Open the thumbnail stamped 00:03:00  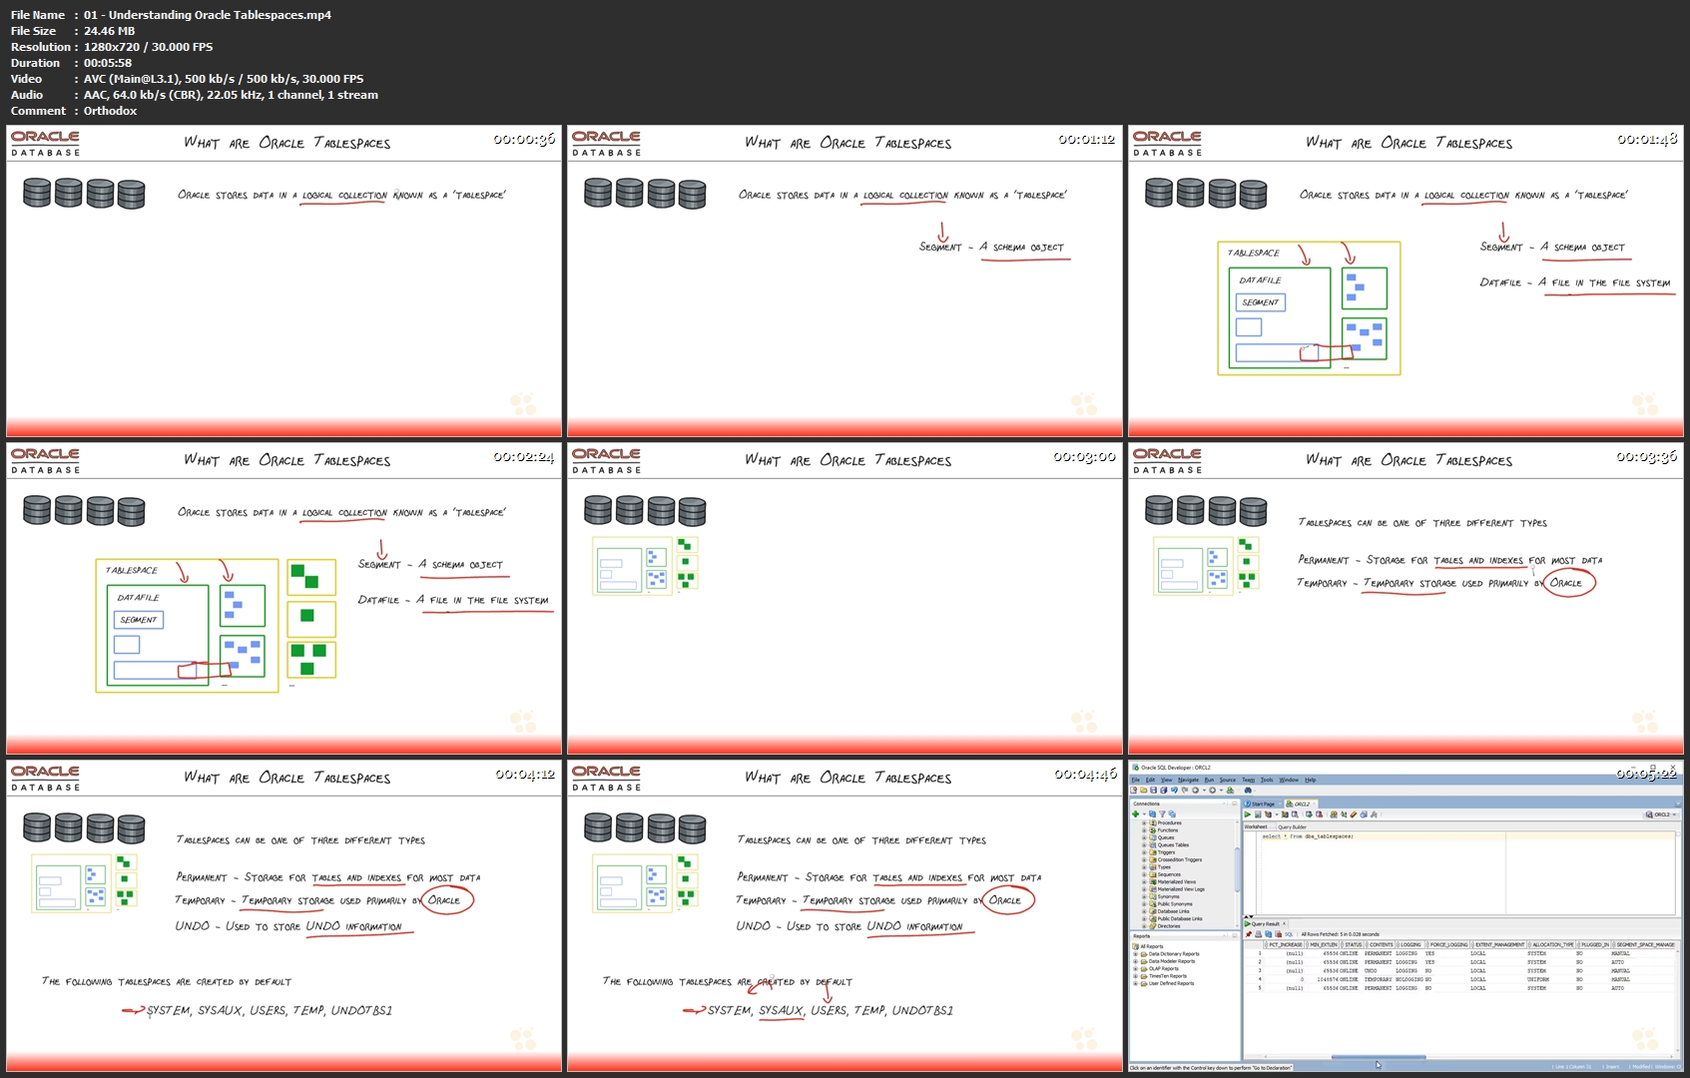845,599
